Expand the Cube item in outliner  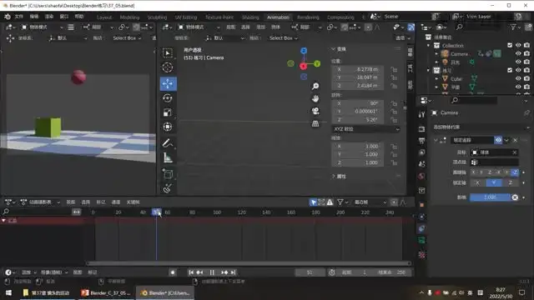point(436,78)
